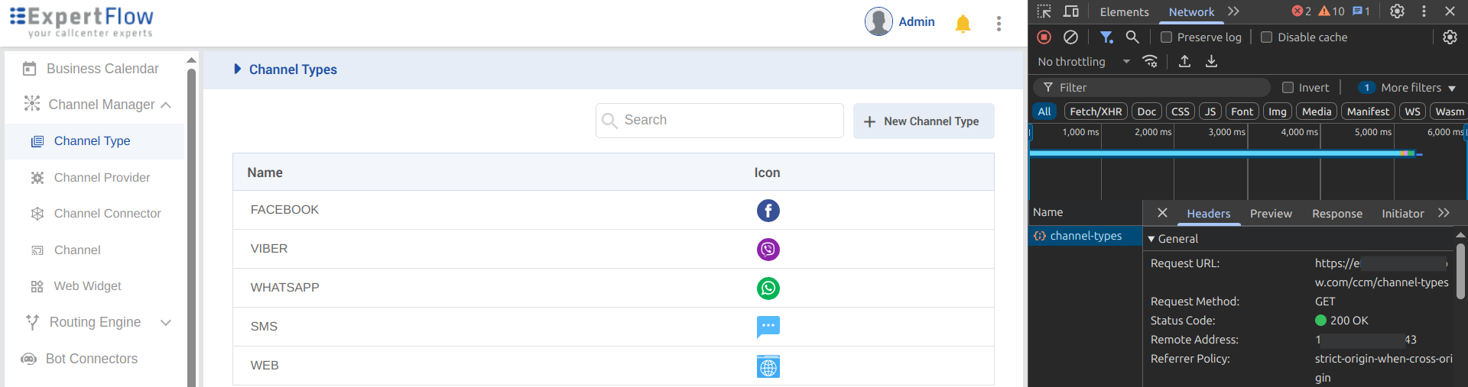The width and height of the screenshot is (1468, 387).
Task: Enable the Preserve log checkbox
Action: 1166,37
